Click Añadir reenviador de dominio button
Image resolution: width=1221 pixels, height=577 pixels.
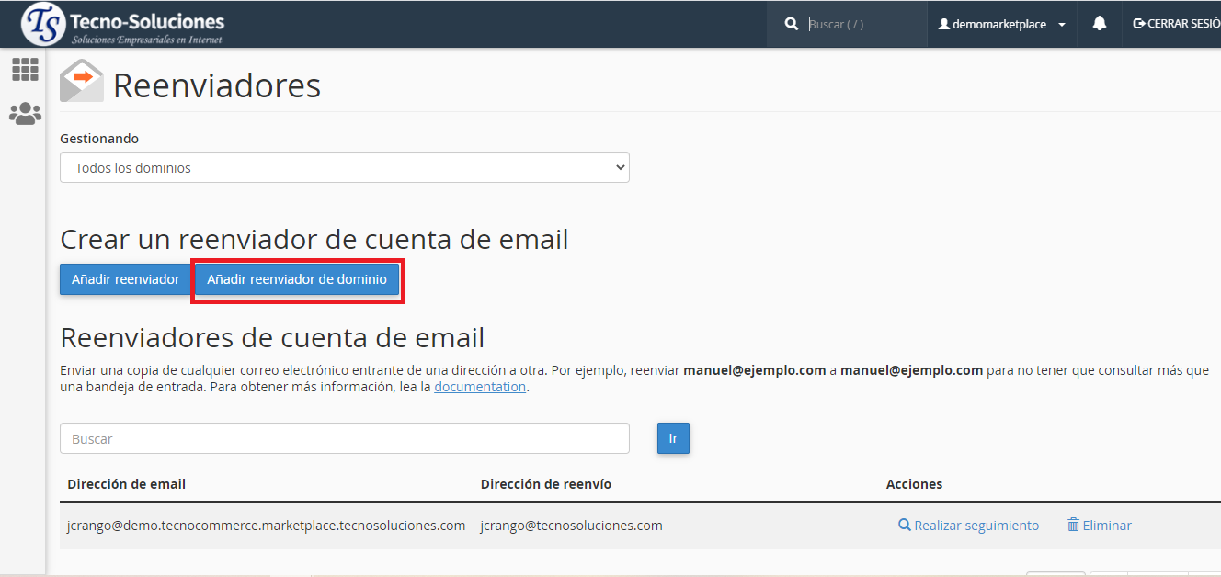point(297,279)
